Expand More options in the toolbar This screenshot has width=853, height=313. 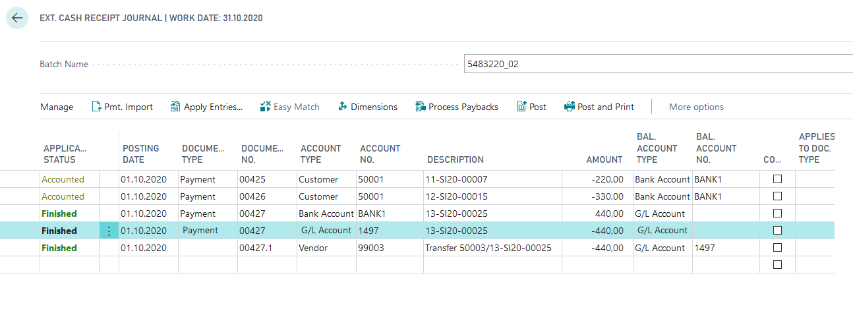pos(696,107)
